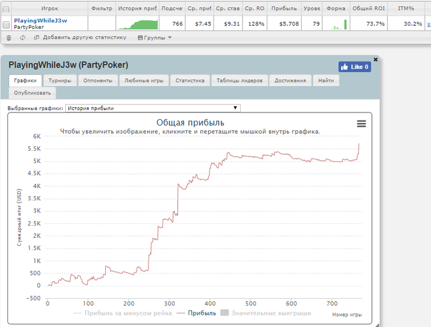Open the Любимые игры tab
The height and width of the screenshot is (327, 431).
[143, 81]
